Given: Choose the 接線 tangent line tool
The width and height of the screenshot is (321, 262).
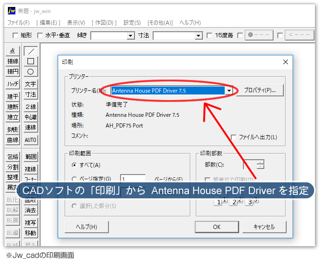Looking at the screenshot, I should 13,61.
